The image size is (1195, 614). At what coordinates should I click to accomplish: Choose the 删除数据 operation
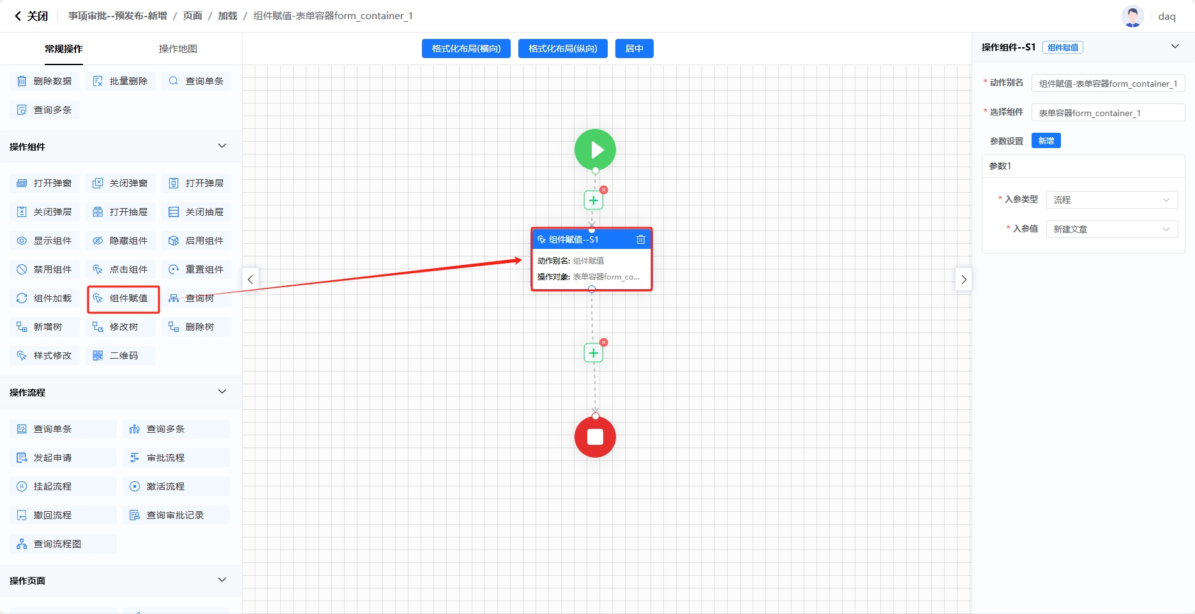pyautogui.click(x=45, y=81)
